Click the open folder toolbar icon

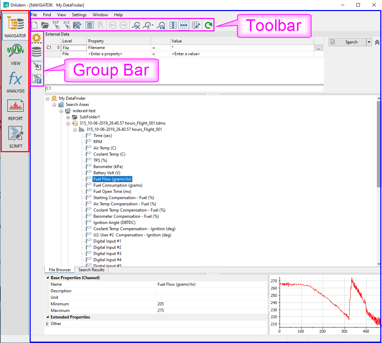[x=45, y=25]
